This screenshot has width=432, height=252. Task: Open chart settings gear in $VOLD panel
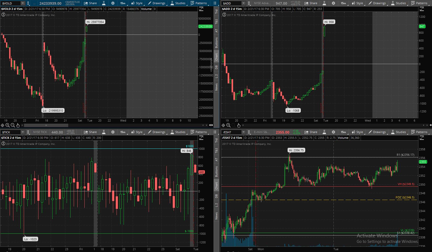(113, 3)
